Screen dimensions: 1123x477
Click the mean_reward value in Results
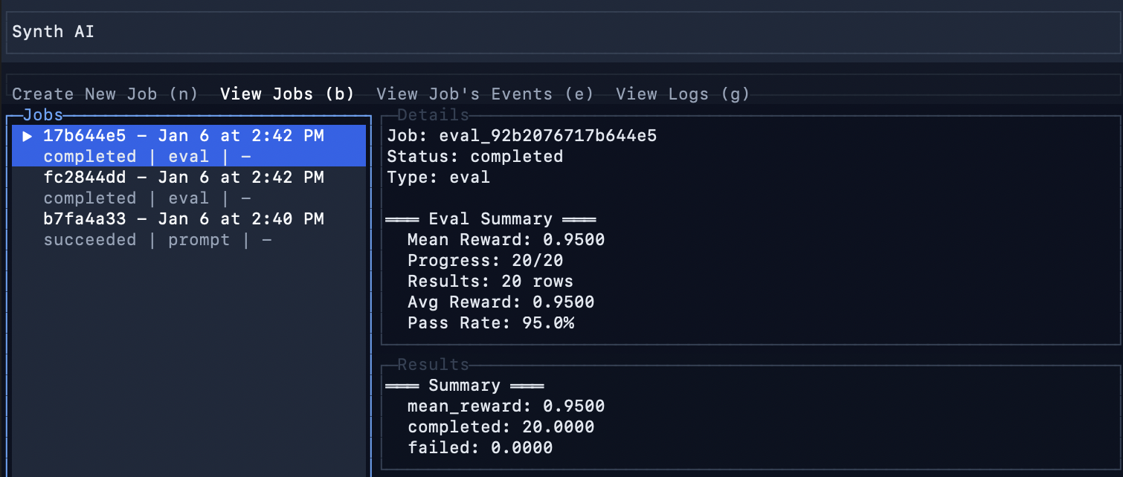(x=504, y=406)
